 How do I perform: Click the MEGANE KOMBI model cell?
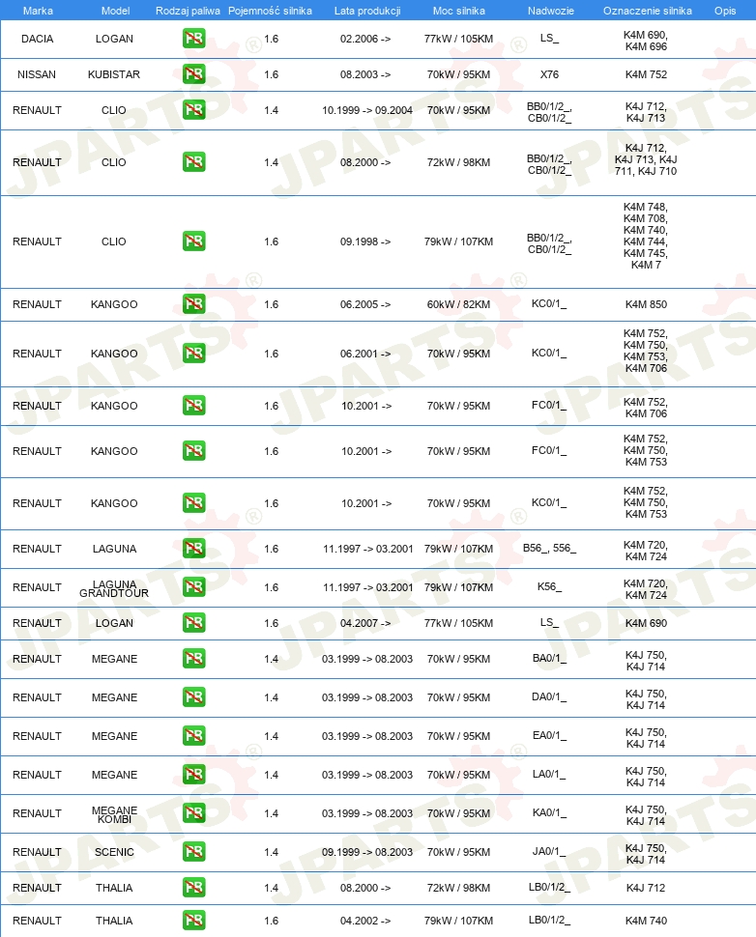[114, 814]
